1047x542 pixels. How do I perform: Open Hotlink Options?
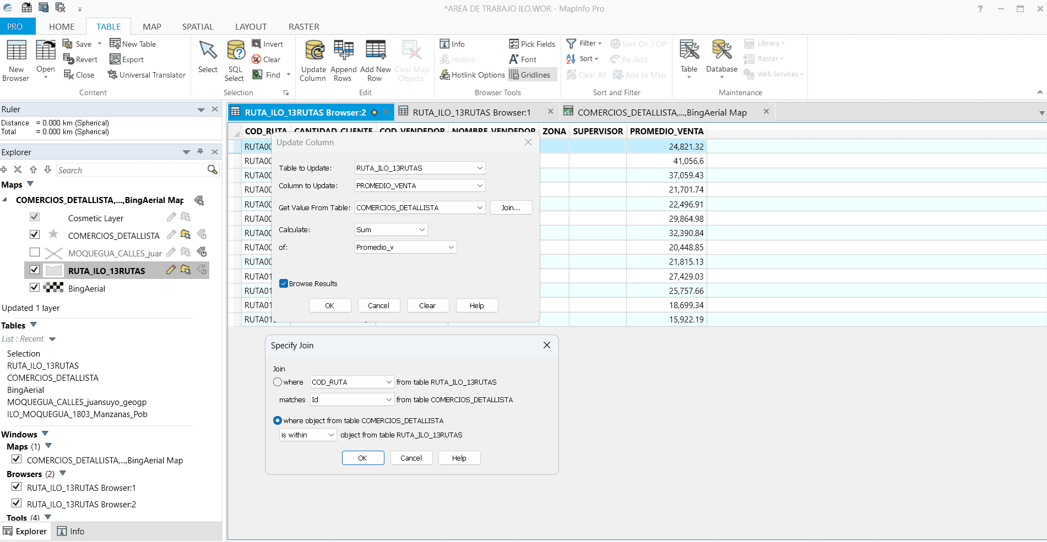pos(472,75)
